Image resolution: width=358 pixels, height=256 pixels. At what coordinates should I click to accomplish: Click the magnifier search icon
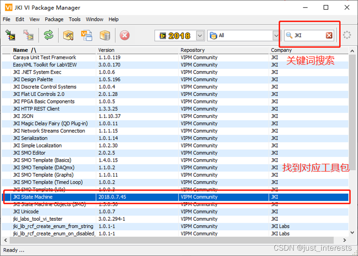289,36
